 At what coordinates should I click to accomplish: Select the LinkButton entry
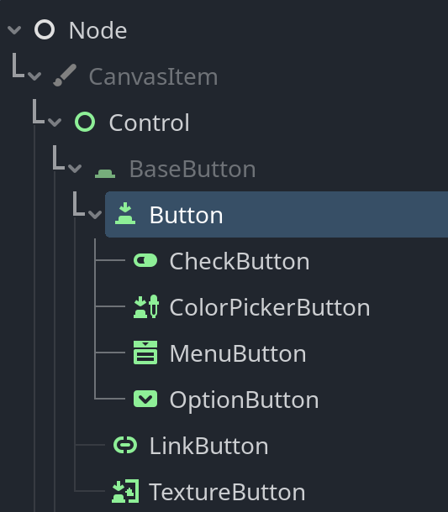tap(209, 446)
